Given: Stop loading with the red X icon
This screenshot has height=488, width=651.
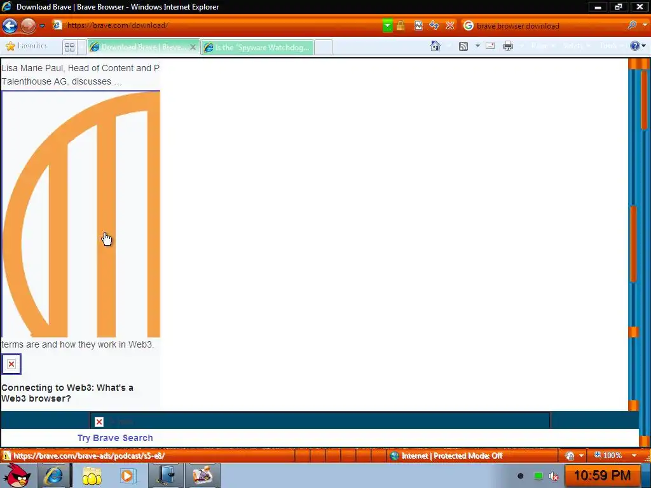Looking at the screenshot, I should [450, 25].
